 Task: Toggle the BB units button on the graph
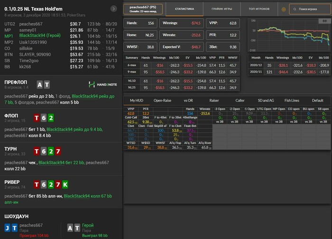point(324,21)
